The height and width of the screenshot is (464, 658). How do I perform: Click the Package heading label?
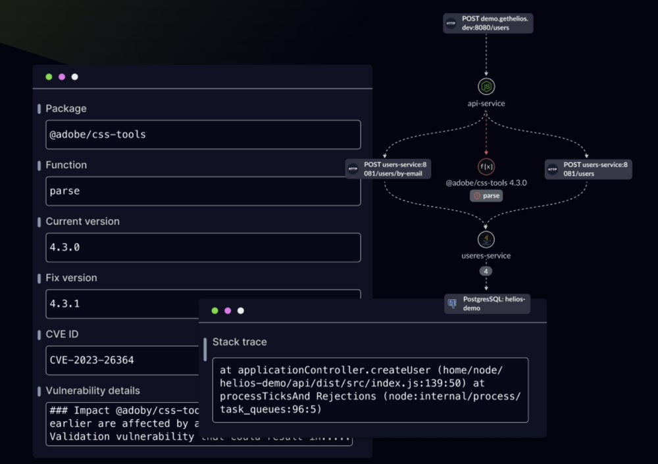(x=66, y=108)
